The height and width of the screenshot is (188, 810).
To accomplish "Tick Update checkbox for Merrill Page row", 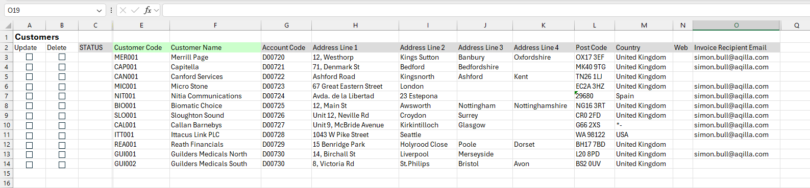I will (30, 57).
